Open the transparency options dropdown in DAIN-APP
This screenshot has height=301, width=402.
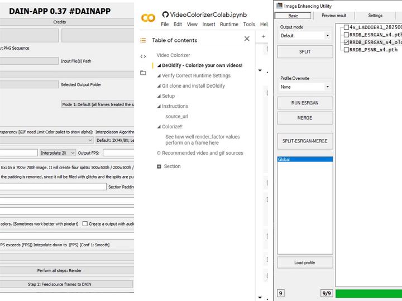46,140
